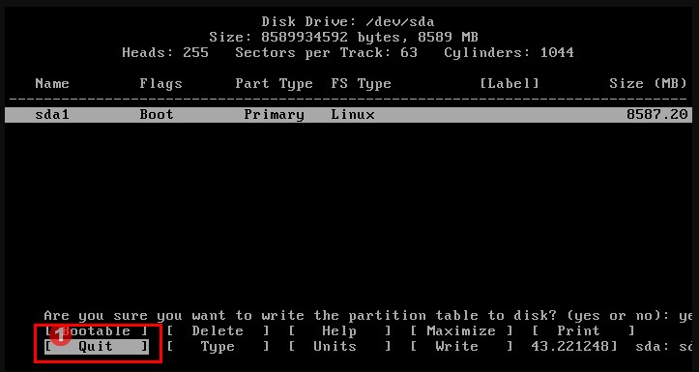The height and width of the screenshot is (372, 699).
Task: Select the Print menu option
Action: click(583, 331)
